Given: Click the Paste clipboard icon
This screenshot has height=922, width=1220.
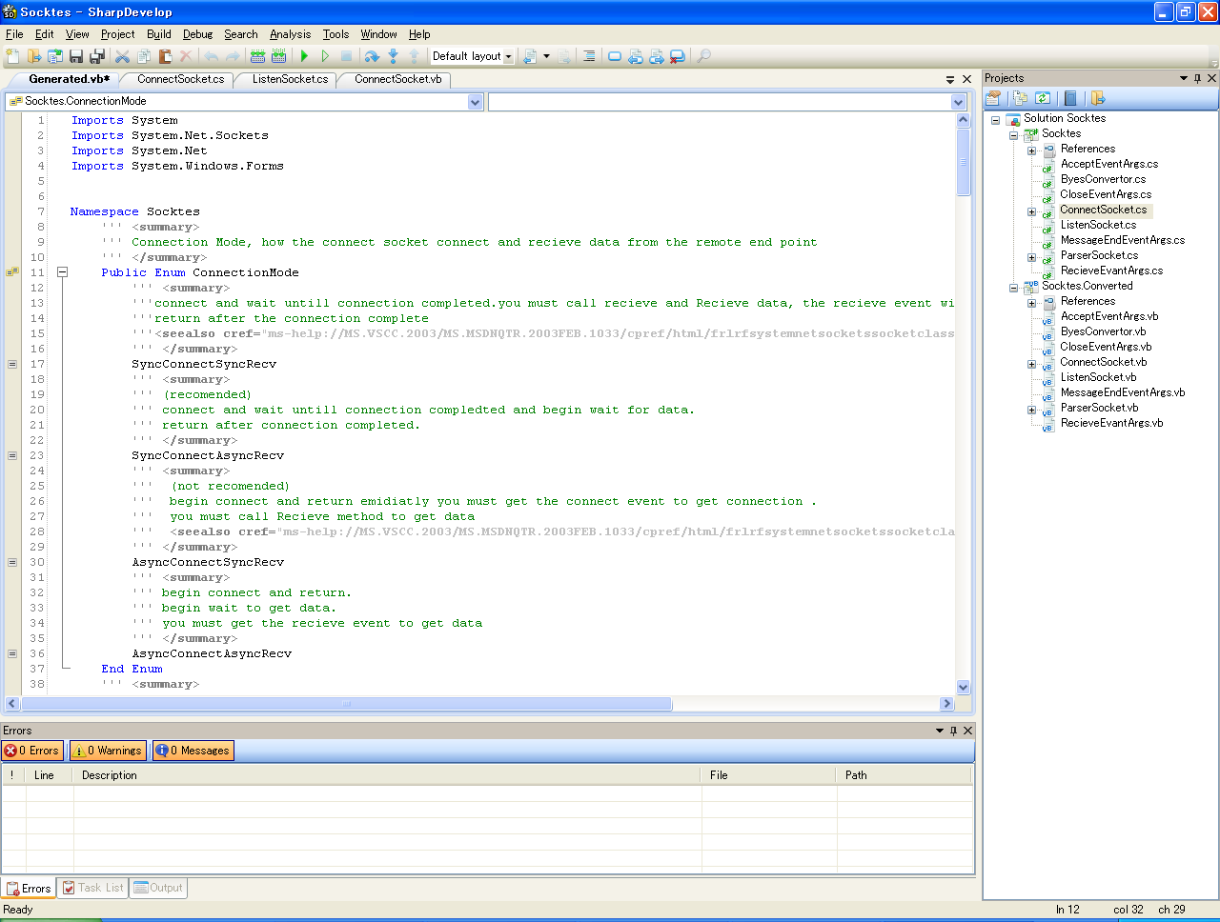Looking at the screenshot, I should [x=165, y=56].
